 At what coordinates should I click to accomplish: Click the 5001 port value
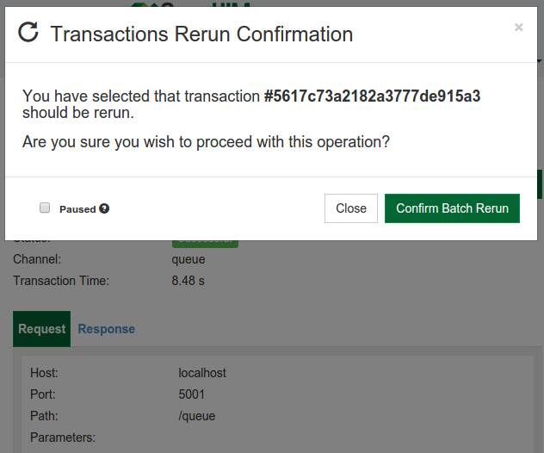coord(191,394)
